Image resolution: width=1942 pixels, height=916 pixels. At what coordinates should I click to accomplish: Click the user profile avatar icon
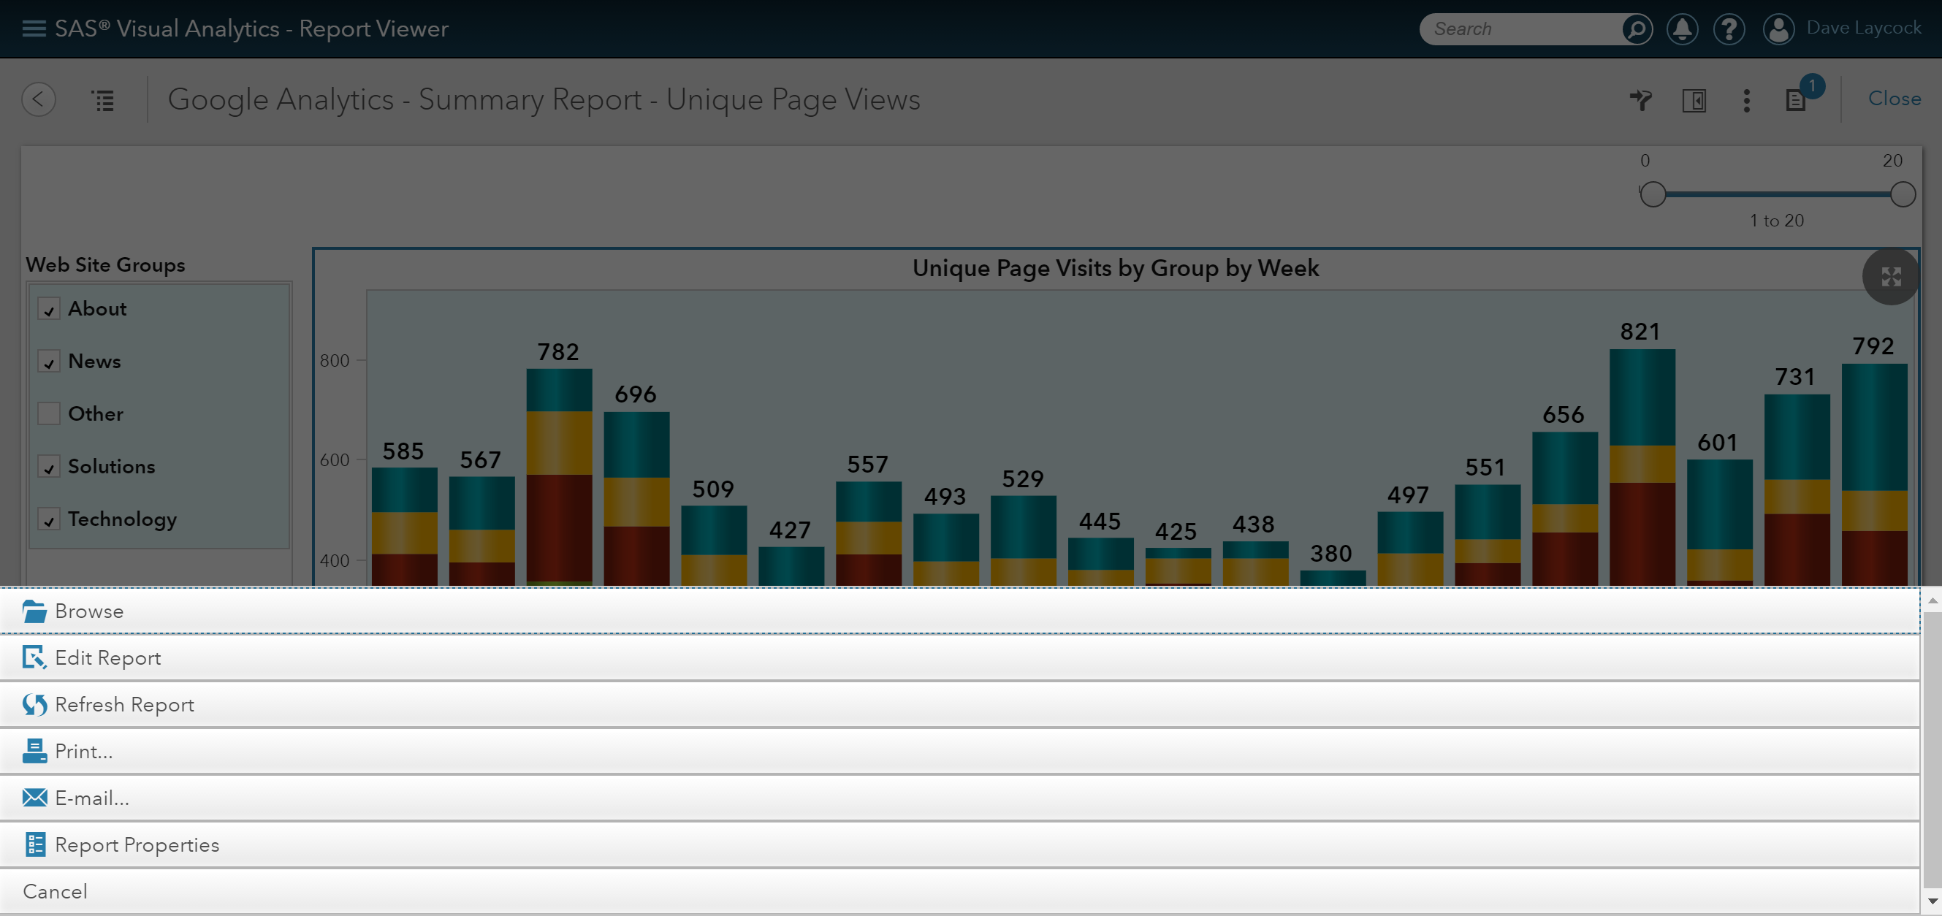pyautogui.click(x=1778, y=28)
